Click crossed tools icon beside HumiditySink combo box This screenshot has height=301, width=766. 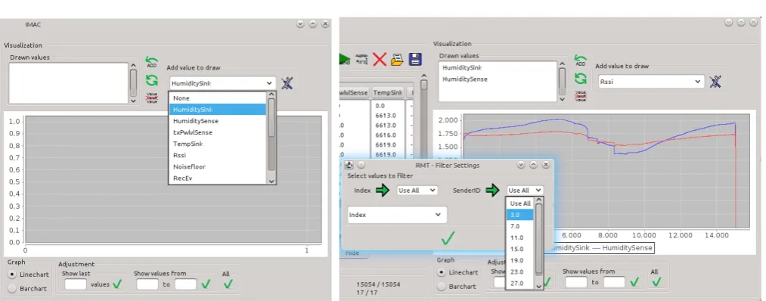287,83
